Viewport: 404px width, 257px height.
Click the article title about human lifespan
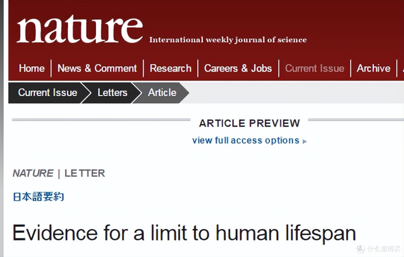(x=184, y=233)
